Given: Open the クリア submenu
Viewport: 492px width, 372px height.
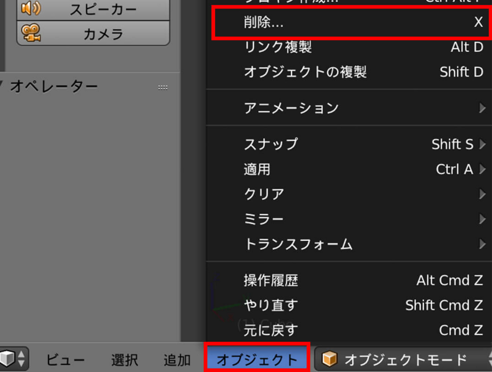Looking at the screenshot, I should tap(349, 194).
